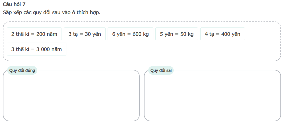This screenshot has width=283, height=123.
Task: Pick the card showing 3 000 năm
Action: [37, 49]
